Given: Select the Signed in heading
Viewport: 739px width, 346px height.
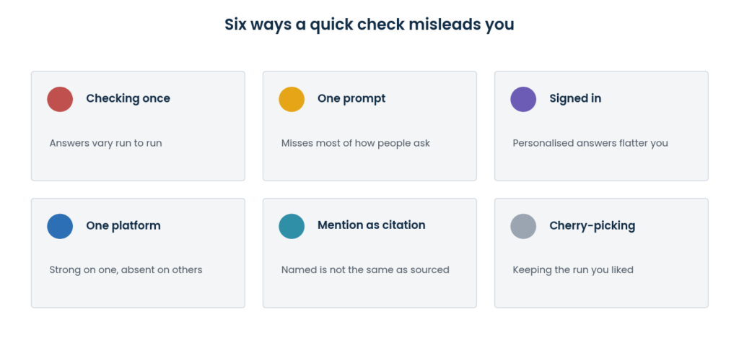Looking at the screenshot, I should [x=575, y=98].
